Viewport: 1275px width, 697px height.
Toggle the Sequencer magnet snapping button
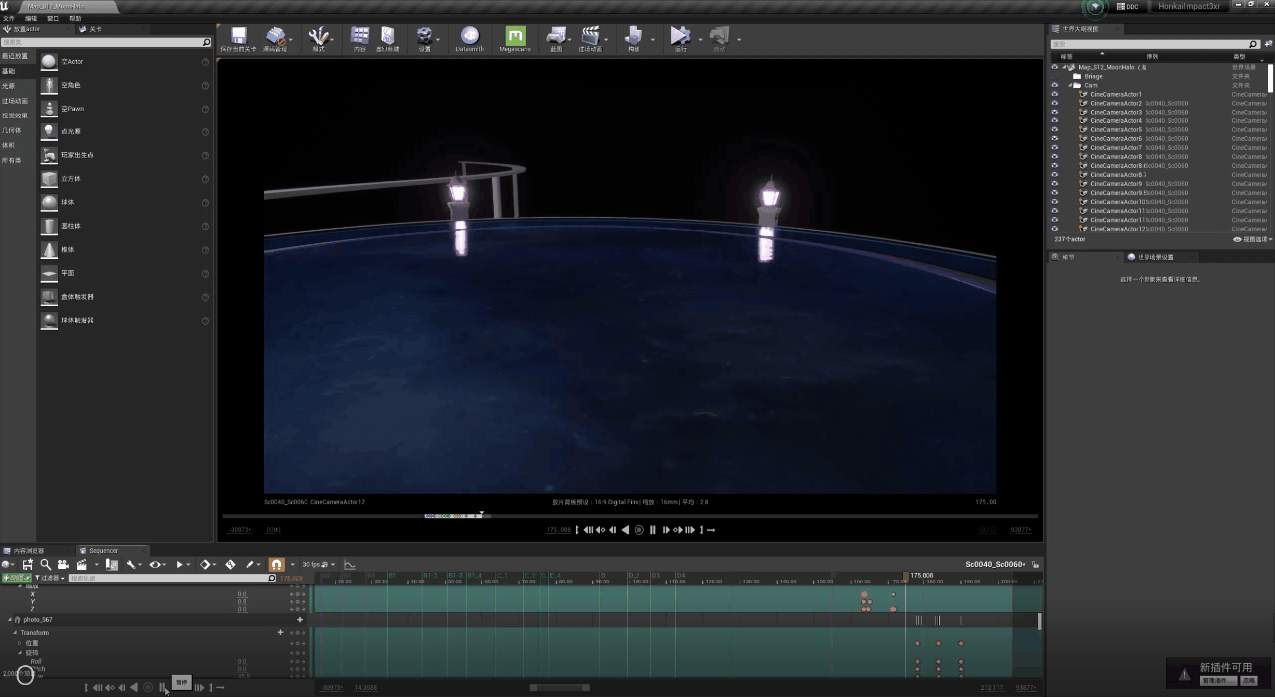(276, 564)
